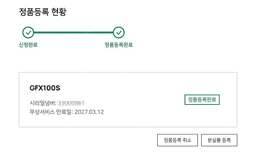Click the green progress line between steps
The image size is (273, 164).
tap(73, 32)
